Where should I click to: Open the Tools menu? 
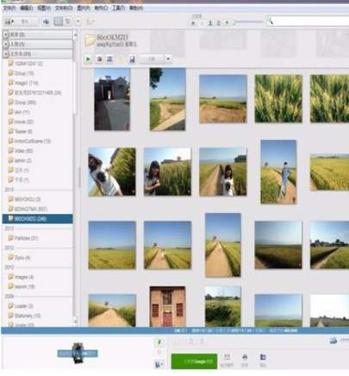coord(119,9)
